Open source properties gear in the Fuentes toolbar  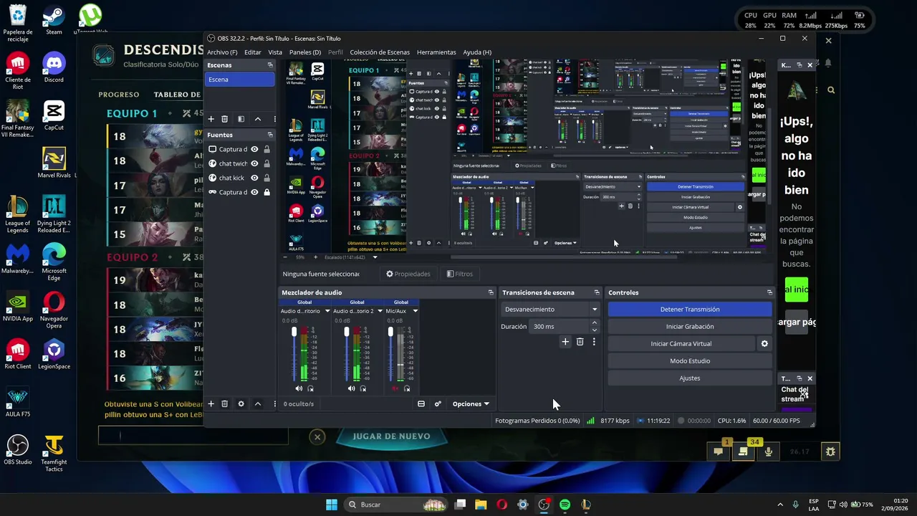[241, 403]
